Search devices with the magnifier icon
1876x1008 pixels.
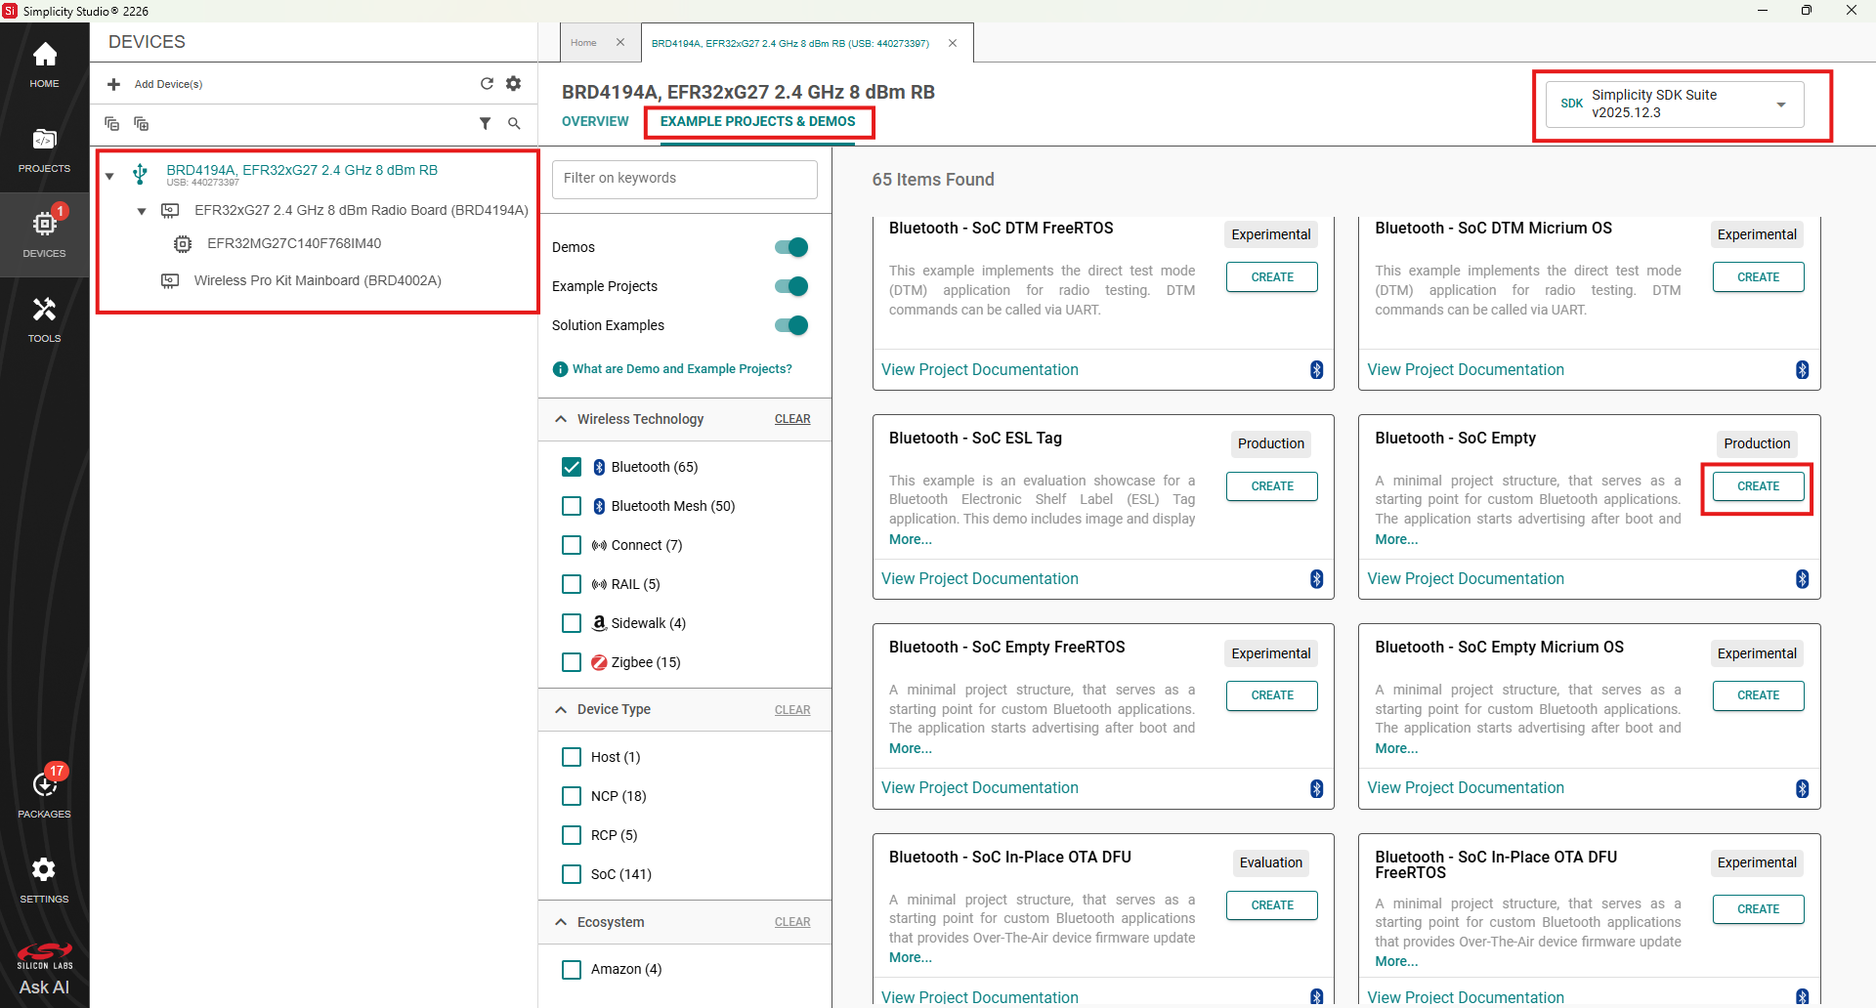pyautogui.click(x=514, y=123)
